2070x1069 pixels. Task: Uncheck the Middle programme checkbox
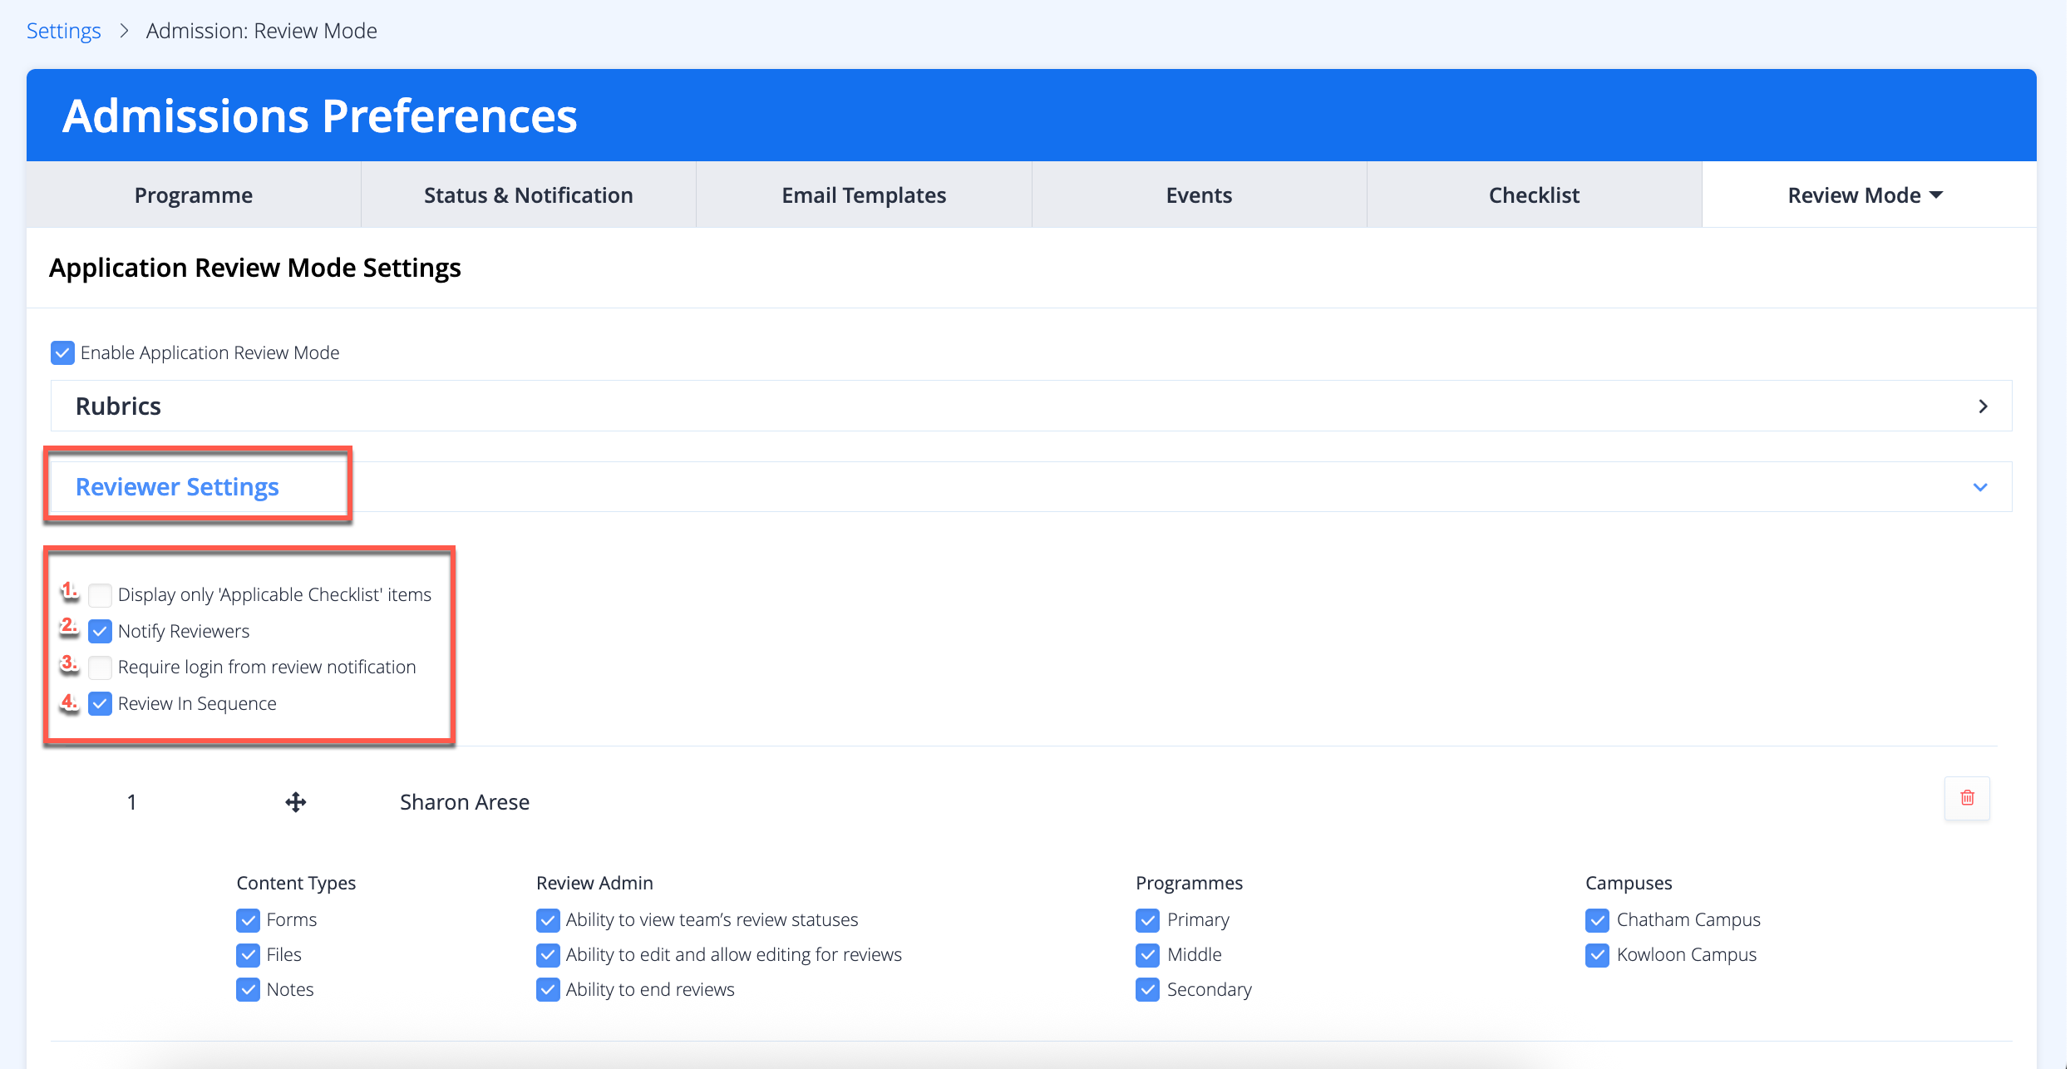1147,955
